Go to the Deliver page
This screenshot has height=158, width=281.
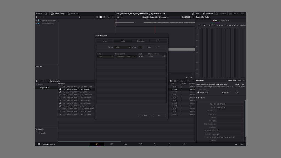[x=184, y=144]
